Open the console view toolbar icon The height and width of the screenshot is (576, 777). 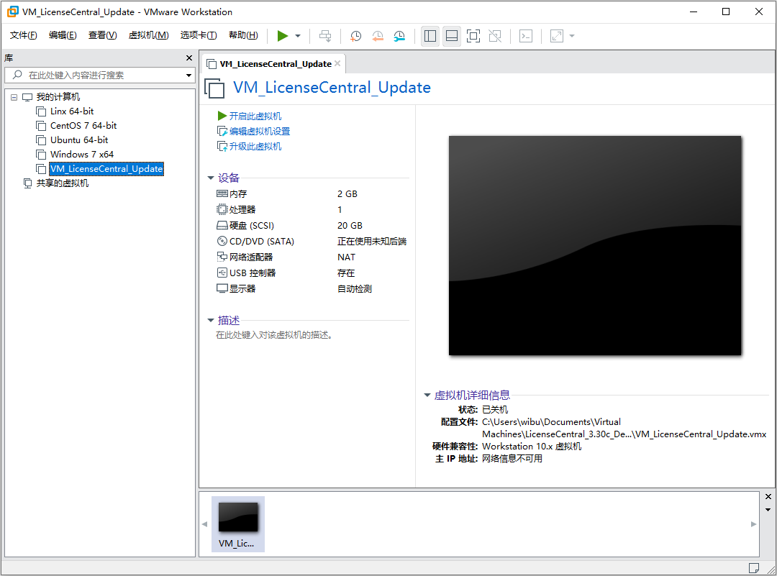click(x=526, y=36)
